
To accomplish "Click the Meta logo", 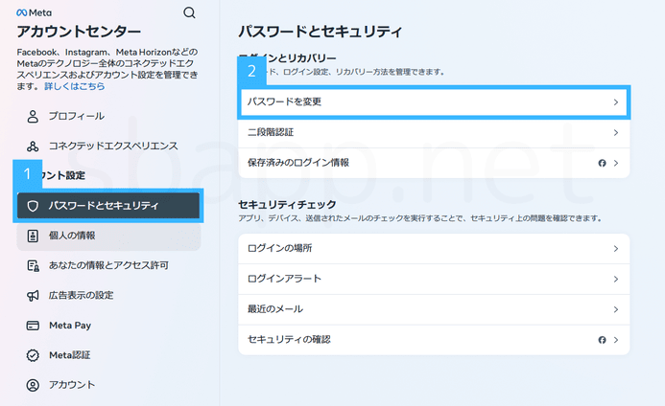I will point(34,12).
